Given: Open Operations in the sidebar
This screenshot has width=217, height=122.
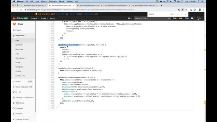Looking at the screenshot, I should tap(20, 103).
